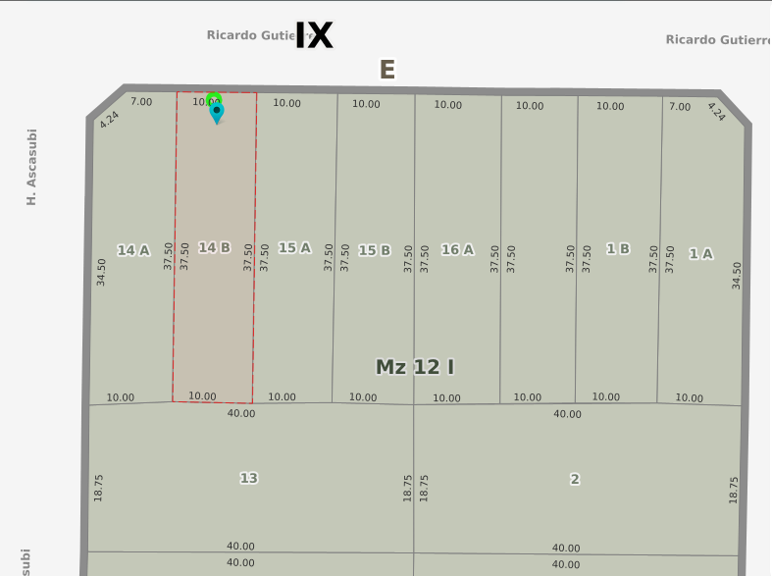Click the 4.24 measurement at the northeast corner
Screen dimensions: 772x576
(x=717, y=112)
